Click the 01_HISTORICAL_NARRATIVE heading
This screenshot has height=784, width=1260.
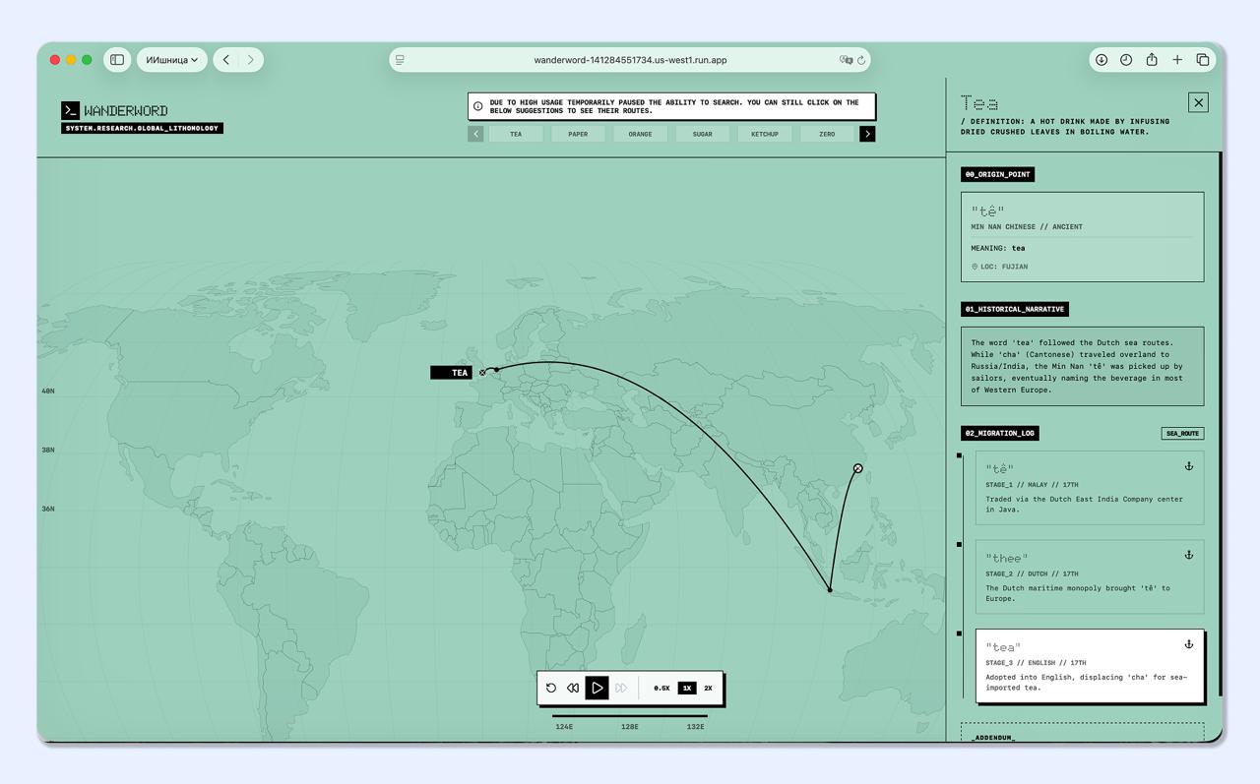pyautogui.click(x=1014, y=309)
